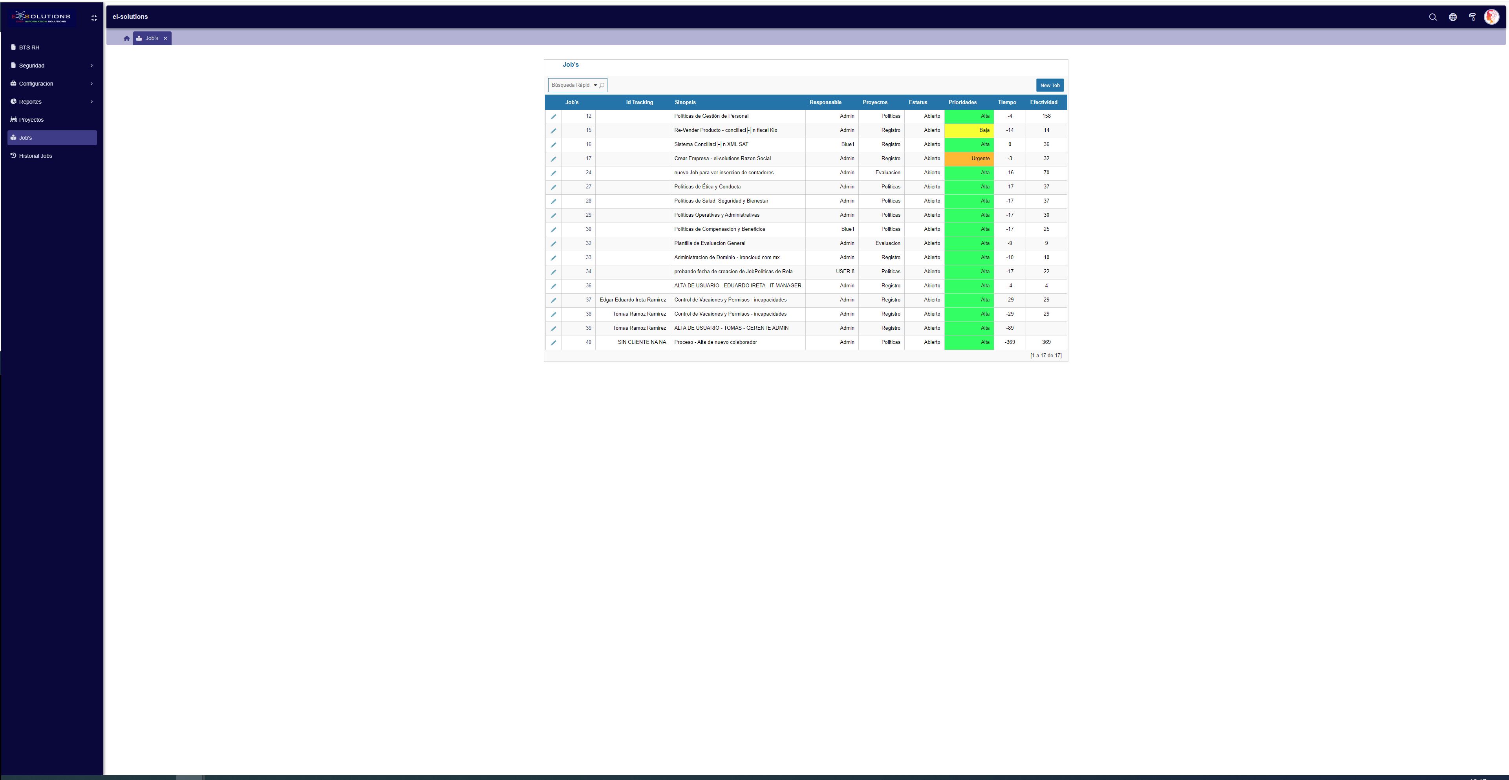Collapse the sidebar with the shrink icon

[94, 18]
